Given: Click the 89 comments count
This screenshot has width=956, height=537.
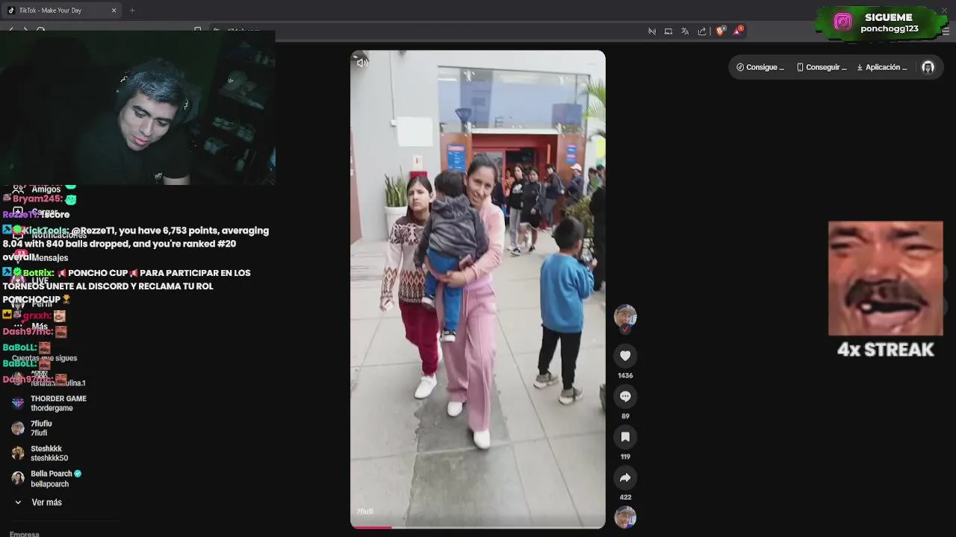Looking at the screenshot, I should coord(625,416).
